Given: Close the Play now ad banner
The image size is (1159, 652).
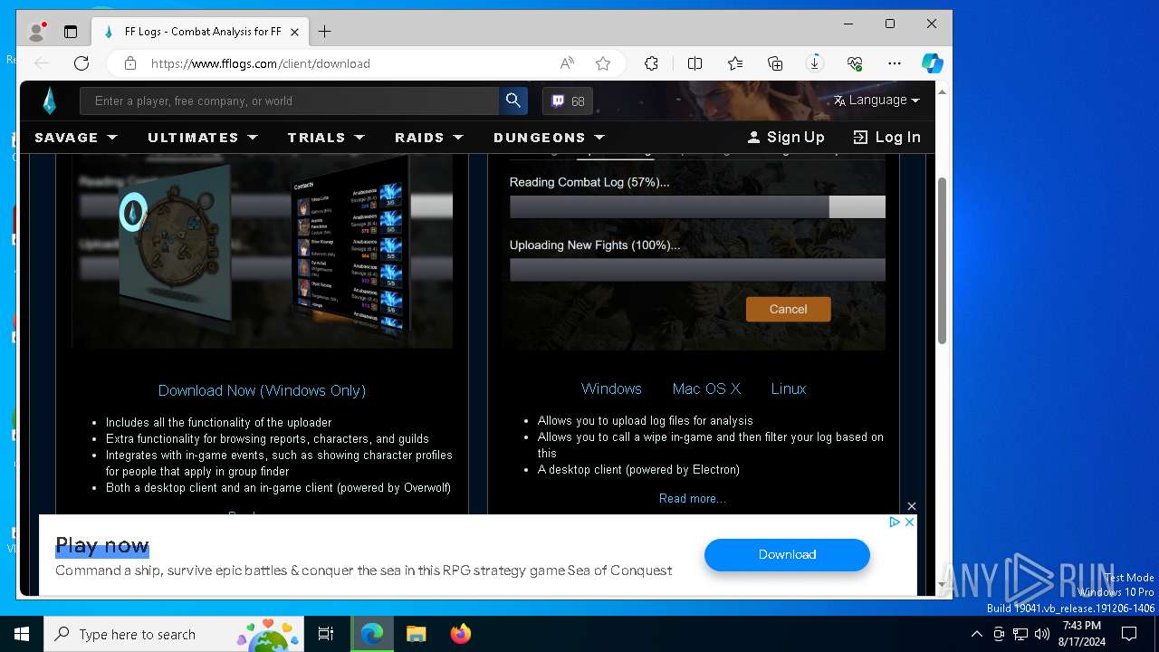Looking at the screenshot, I should coord(910,522).
